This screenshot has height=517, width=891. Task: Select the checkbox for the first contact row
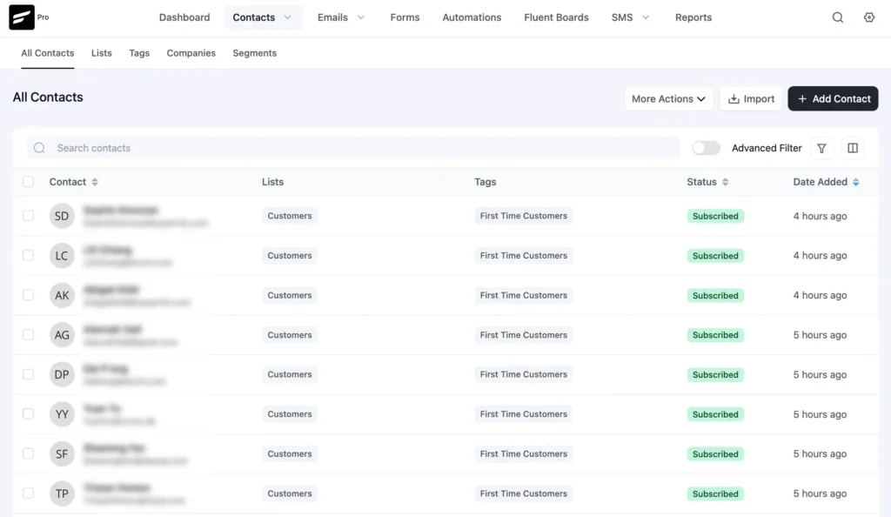[28, 216]
